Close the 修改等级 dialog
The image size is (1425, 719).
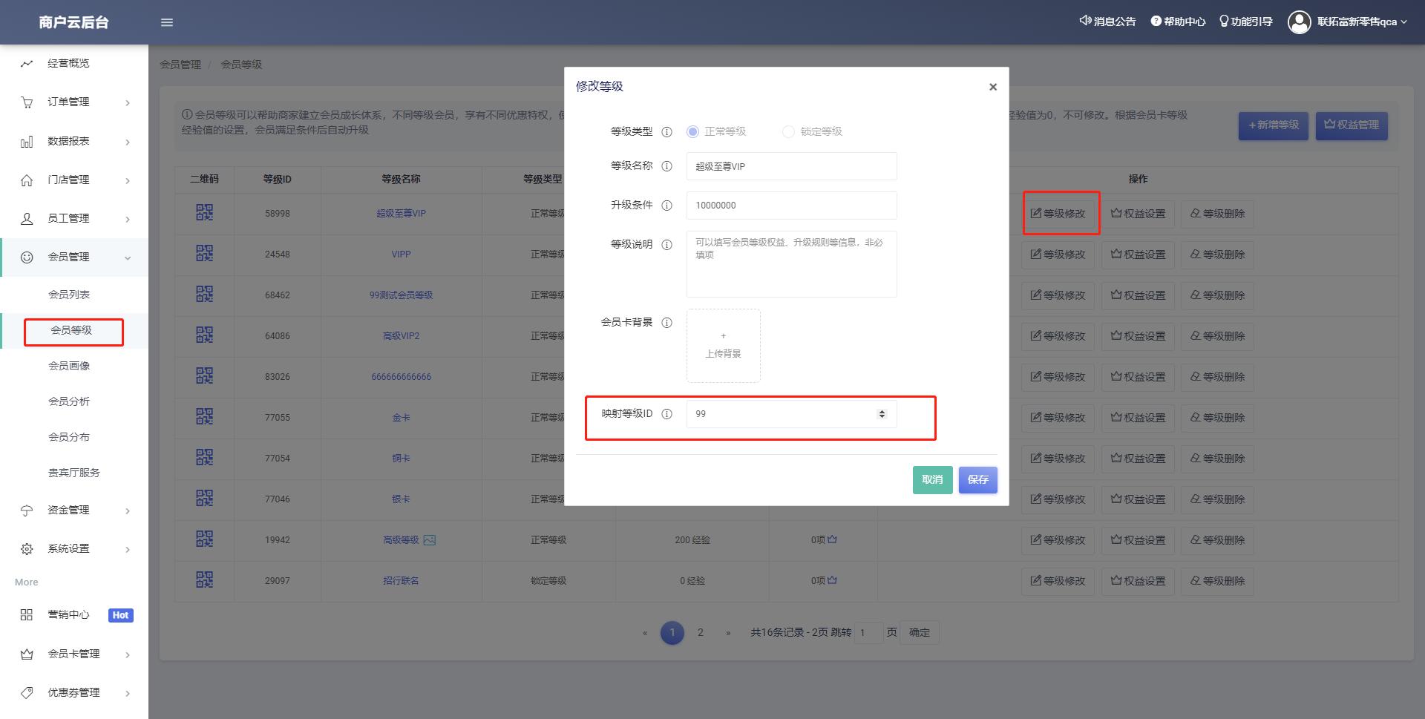[x=993, y=87]
